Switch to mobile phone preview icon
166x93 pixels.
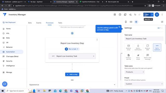pos(126,22)
